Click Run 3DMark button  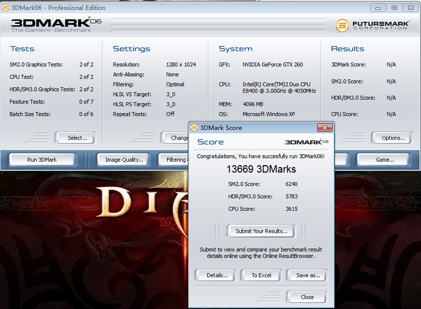tap(42, 160)
